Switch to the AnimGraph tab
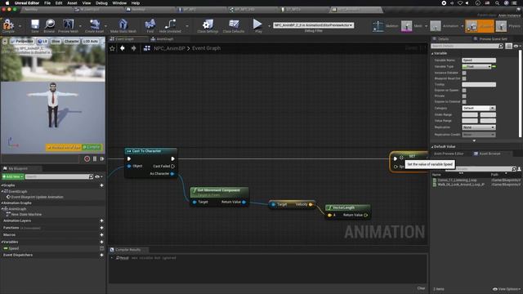Image resolution: width=523 pixels, height=294 pixels. tap(162, 39)
